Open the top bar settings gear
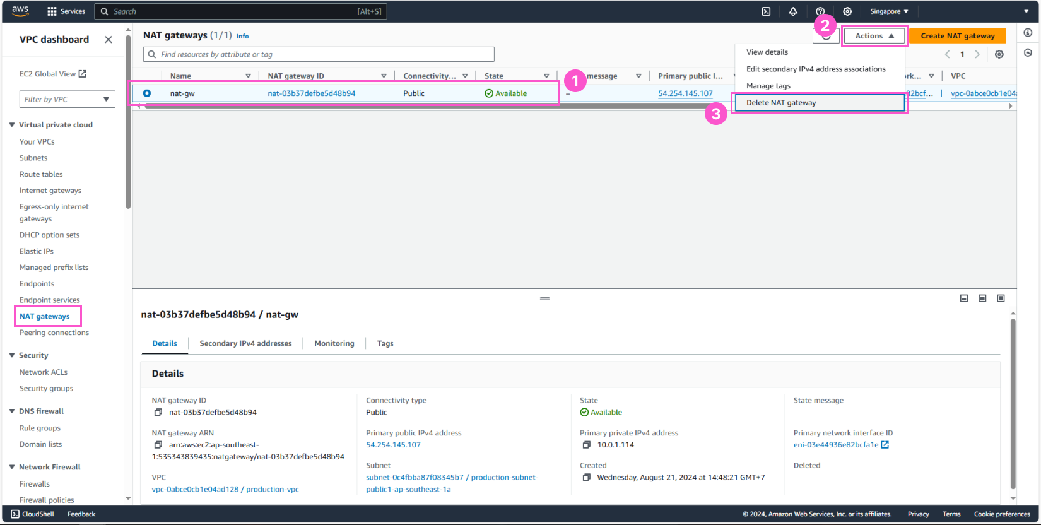Screen dimensions: 1041x525 click(847, 11)
